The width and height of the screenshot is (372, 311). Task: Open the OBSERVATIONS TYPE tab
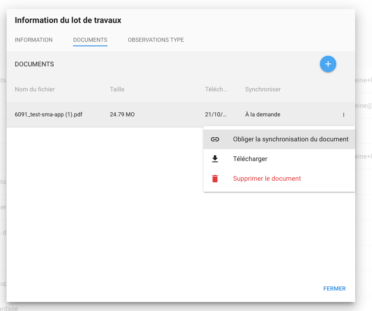pyautogui.click(x=156, y=40)
